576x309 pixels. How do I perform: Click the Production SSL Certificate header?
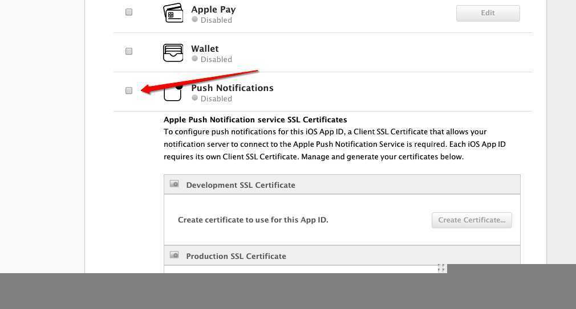[x=342, y=256]
